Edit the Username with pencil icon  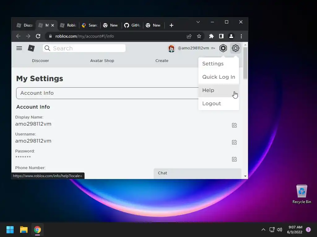coord(234,142)
